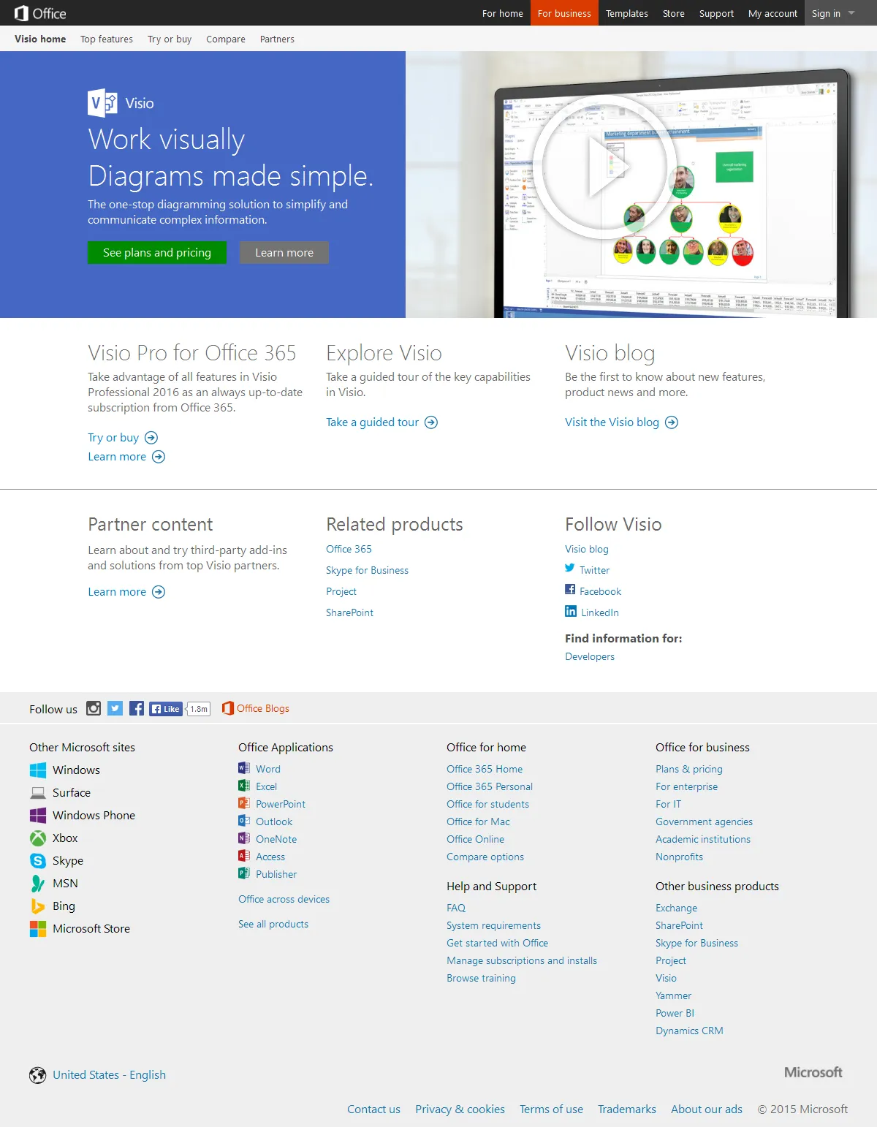The height and width of the screenshot is (1127, 877).
Task: Click LinkedIn icon under Follow Visio
Action: coord(571,611)
